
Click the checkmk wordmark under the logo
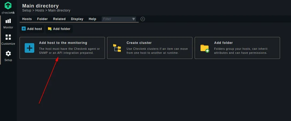[8, 13]
